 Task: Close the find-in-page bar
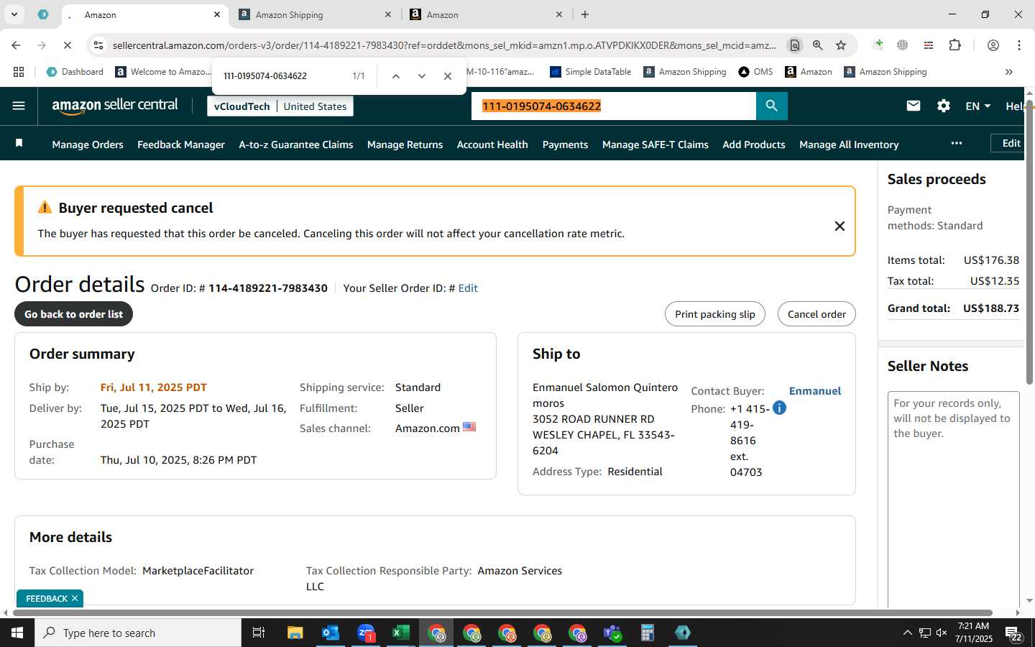[447, 76]
